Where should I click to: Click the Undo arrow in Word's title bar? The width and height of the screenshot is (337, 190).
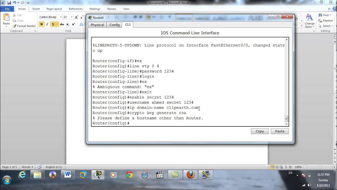14,3
